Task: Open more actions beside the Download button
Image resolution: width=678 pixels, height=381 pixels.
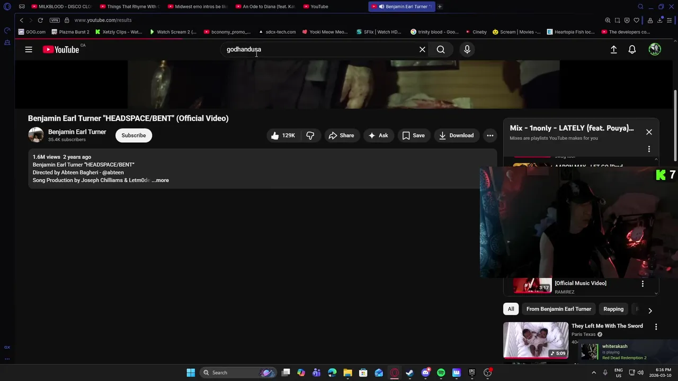Action: tap(490, 135)
